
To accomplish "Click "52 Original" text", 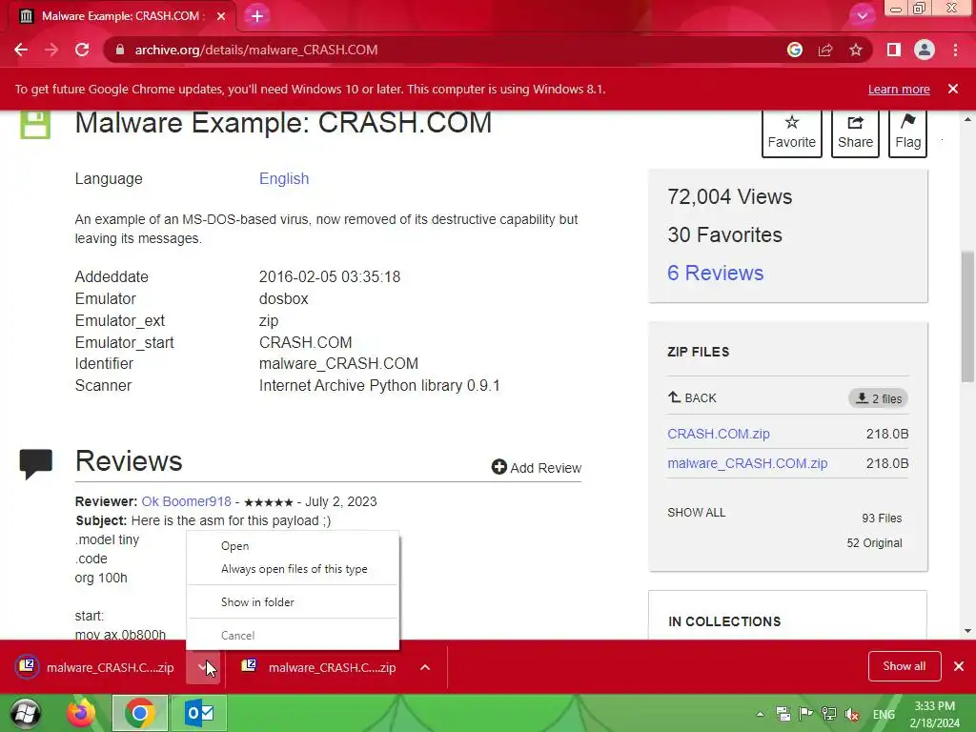I will tap(874, 542).
